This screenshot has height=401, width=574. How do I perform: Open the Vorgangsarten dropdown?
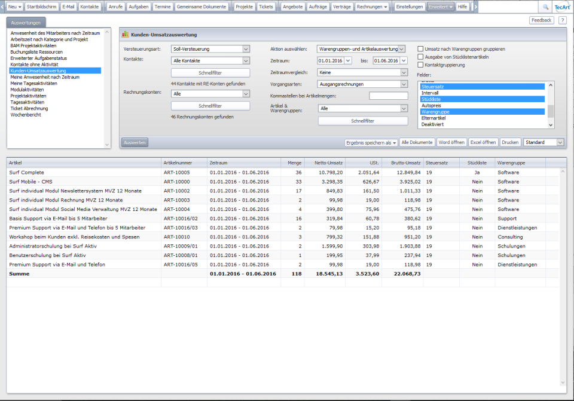(404, 84)
